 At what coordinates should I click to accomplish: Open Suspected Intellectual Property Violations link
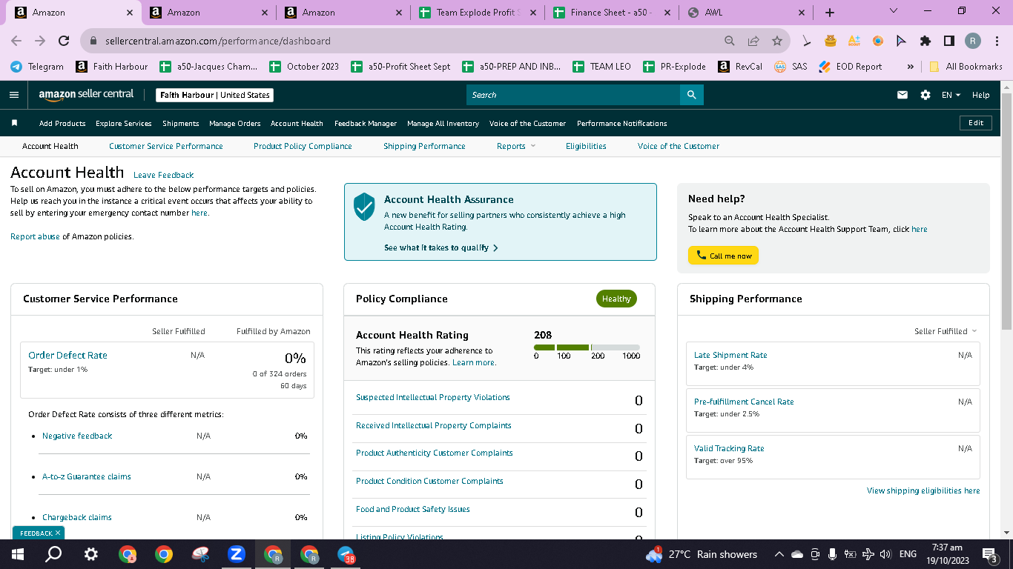coord(433,397)
